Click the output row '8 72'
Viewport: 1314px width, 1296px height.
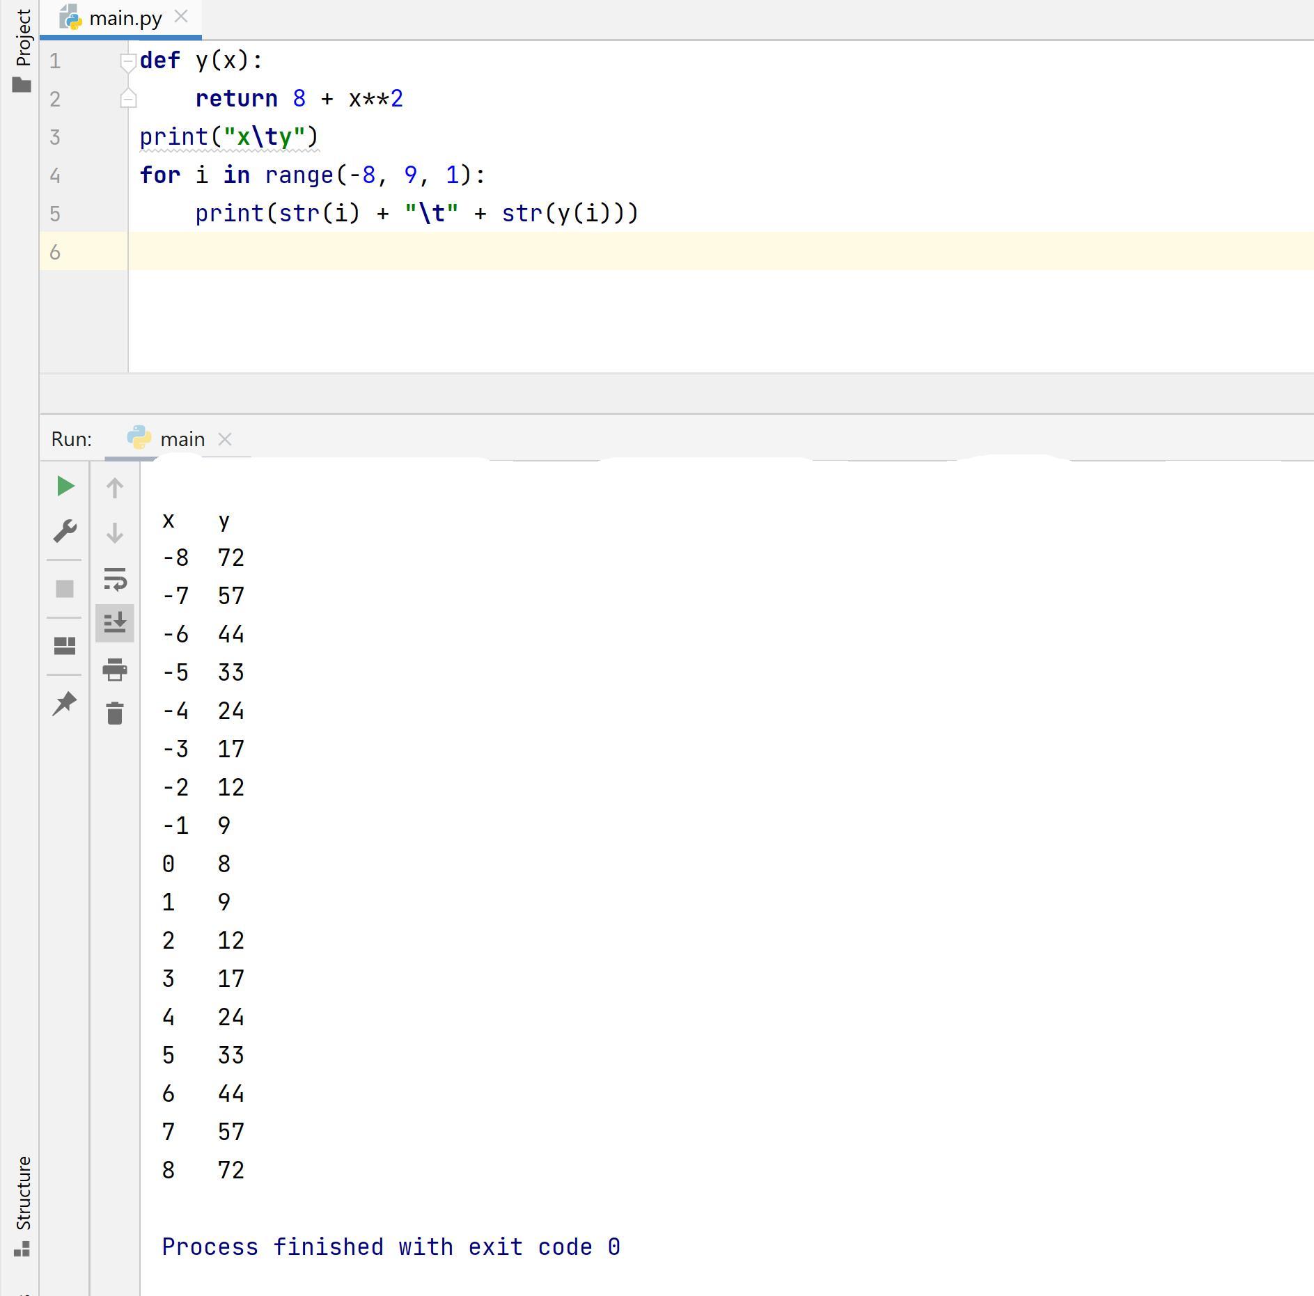(203, 1170)
